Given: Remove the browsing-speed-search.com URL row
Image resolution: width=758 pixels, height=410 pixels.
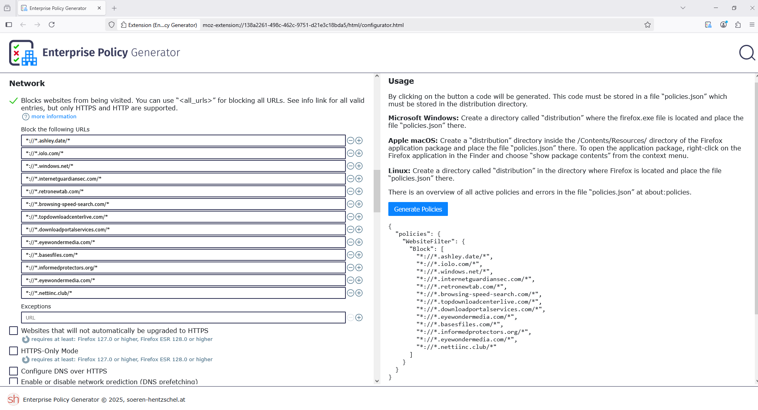Looking at the screenshot, I should click(351, 204).
